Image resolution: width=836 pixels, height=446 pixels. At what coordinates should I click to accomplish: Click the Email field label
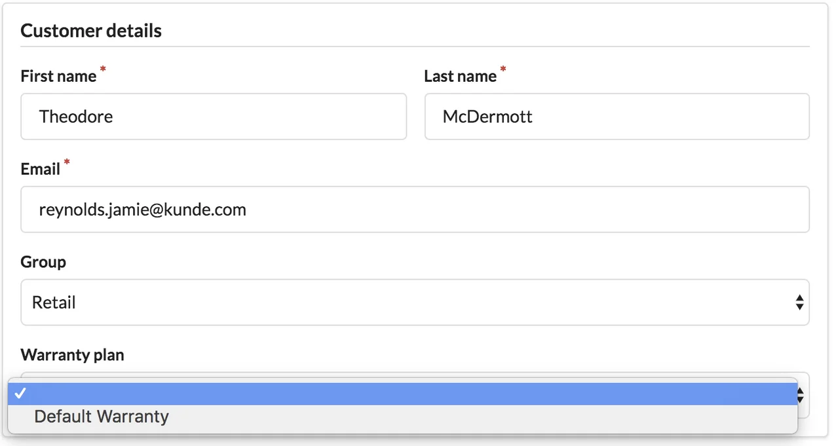point(40,170)
